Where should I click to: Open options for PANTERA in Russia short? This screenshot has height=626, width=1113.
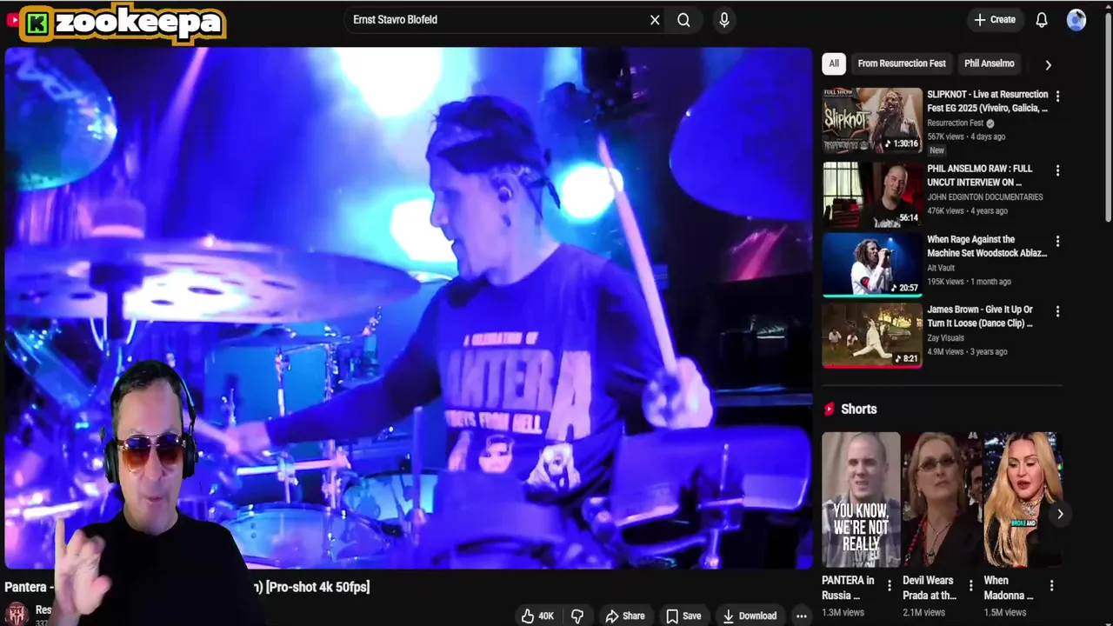[889, 586]
